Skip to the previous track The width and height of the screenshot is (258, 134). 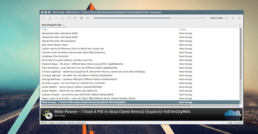pos(62,18)
